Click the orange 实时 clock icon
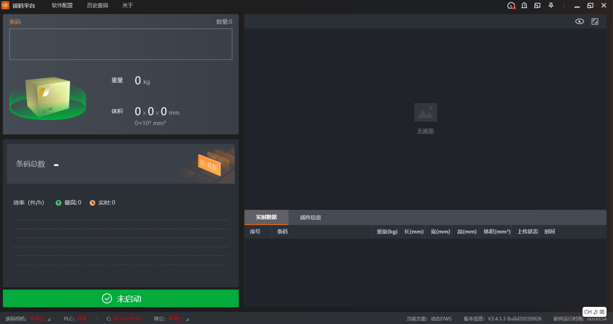The height and width of the screenshot is (324, 613). pyautogui.click(x=92, y=203)
